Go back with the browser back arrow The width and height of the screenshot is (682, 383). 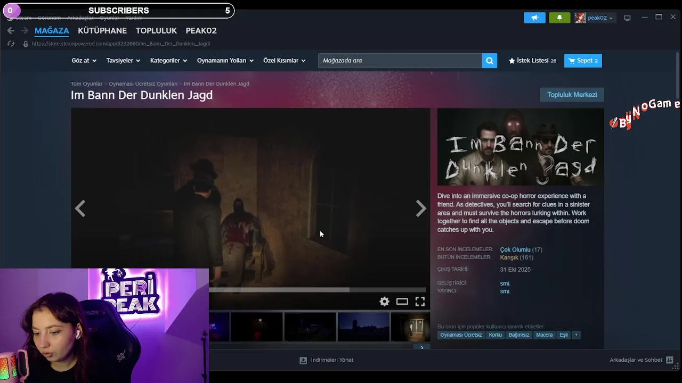[x=11, y=31]
